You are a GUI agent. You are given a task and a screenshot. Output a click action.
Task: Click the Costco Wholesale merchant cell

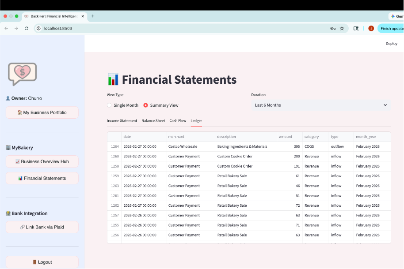coord(191,146)
